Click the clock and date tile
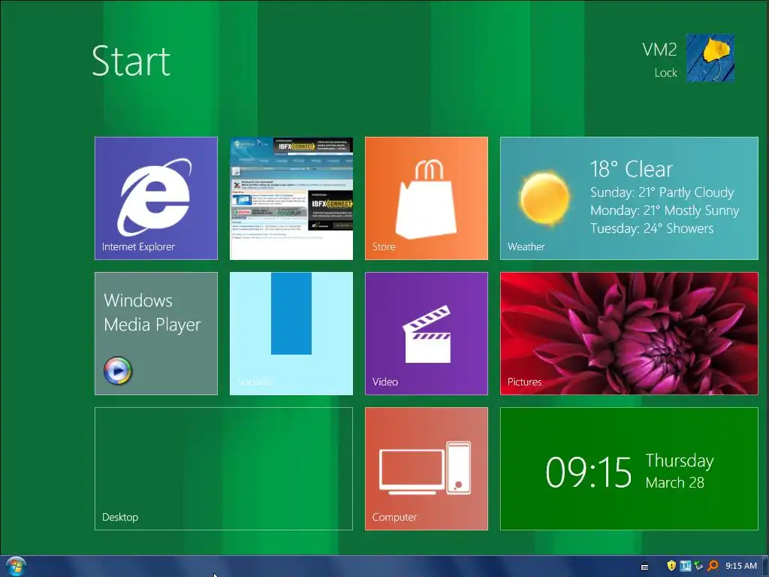 pyautogui.click(x=629, y=469)
